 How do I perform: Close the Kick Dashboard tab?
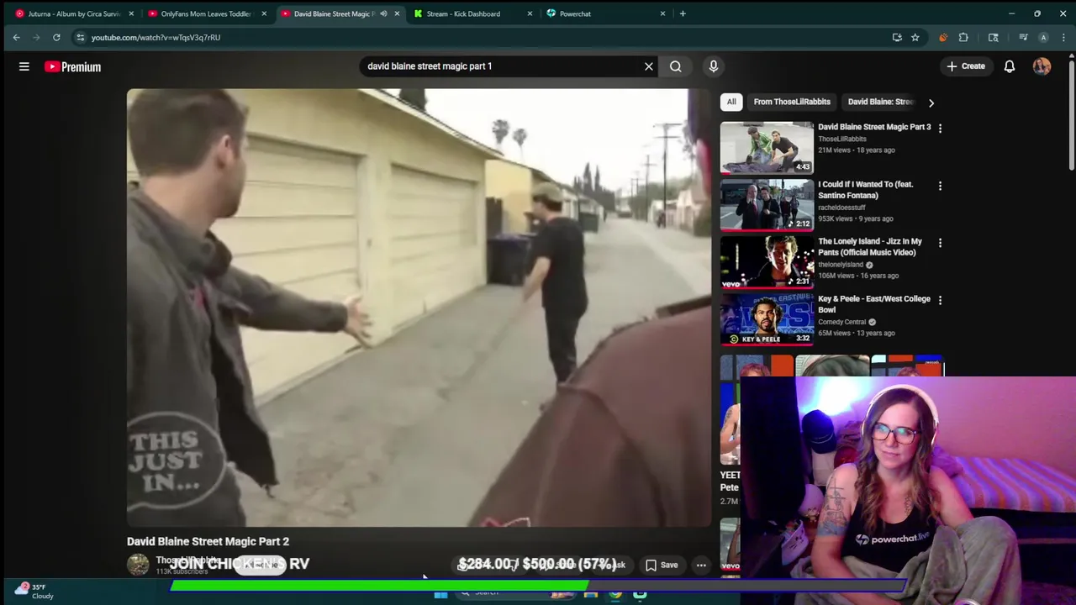[x=530, y=13]
